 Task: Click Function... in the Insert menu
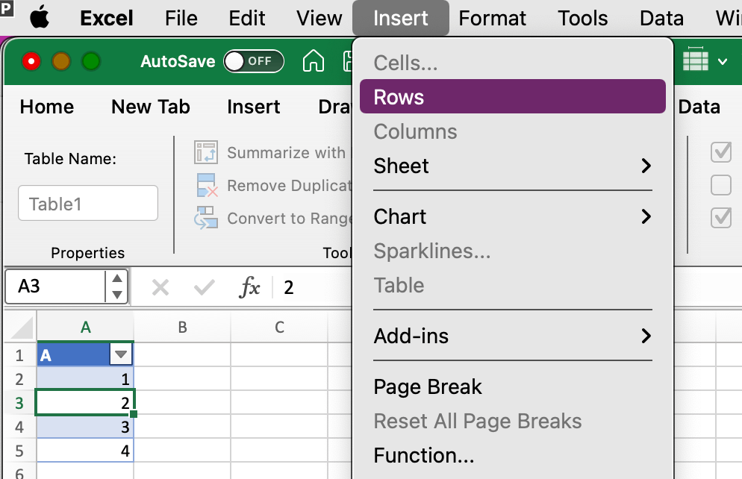click(x=423, y=455)
